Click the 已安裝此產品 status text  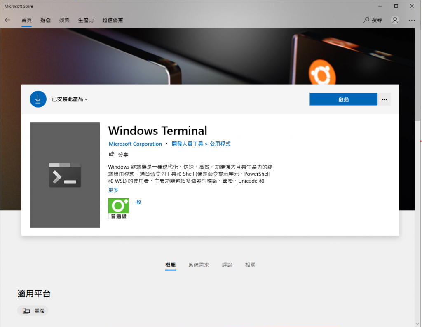click(x=69, y=99)
